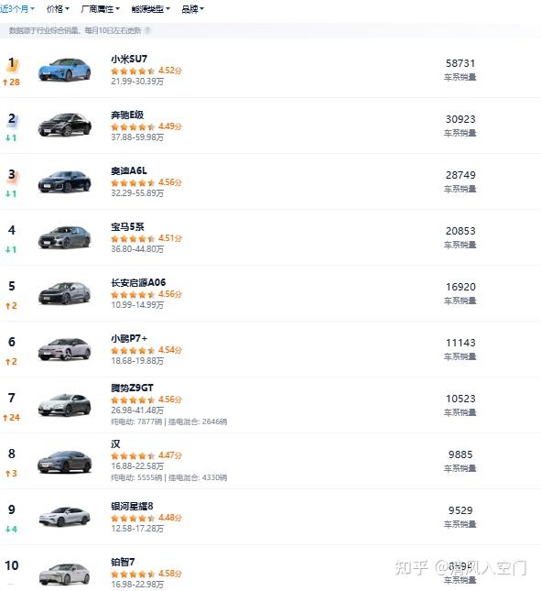This screenshot has height=591, width=541.
Task: Open the 铂智7 model link
Action: [123, 562]
